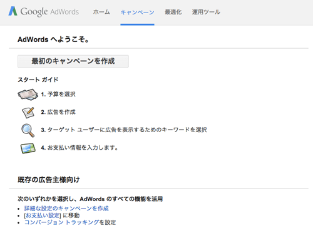Screen dimensions: 313x233
Task: Click the step text 2. 広告を作成
Action: tap(58, 112)
